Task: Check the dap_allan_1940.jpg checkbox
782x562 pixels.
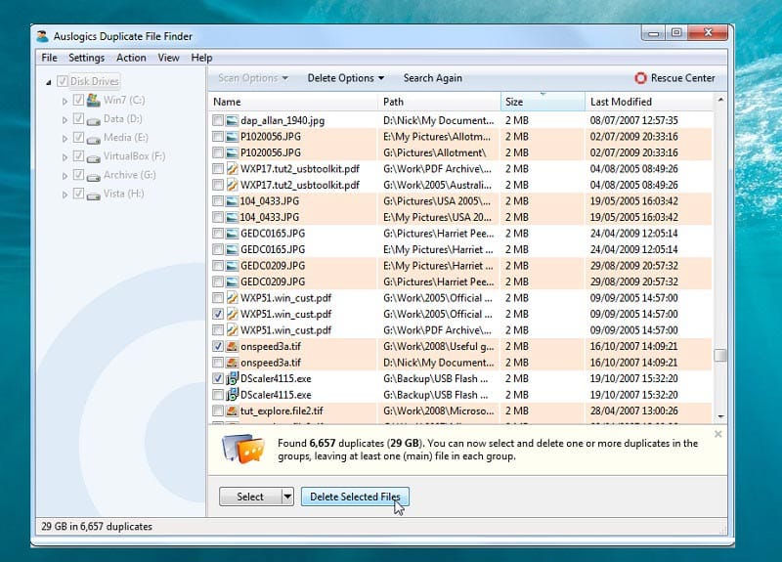Action: tap(218, 120)
